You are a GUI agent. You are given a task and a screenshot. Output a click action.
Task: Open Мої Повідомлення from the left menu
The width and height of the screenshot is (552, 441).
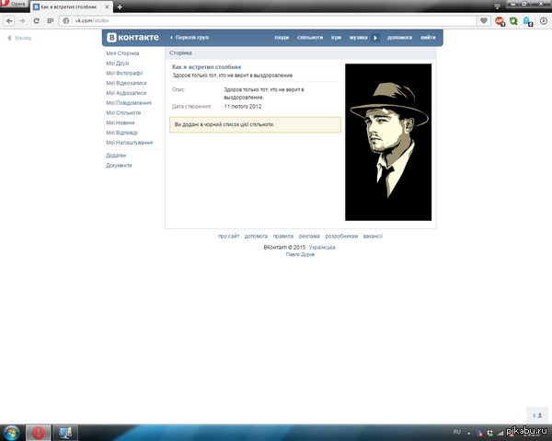(128, 103)
